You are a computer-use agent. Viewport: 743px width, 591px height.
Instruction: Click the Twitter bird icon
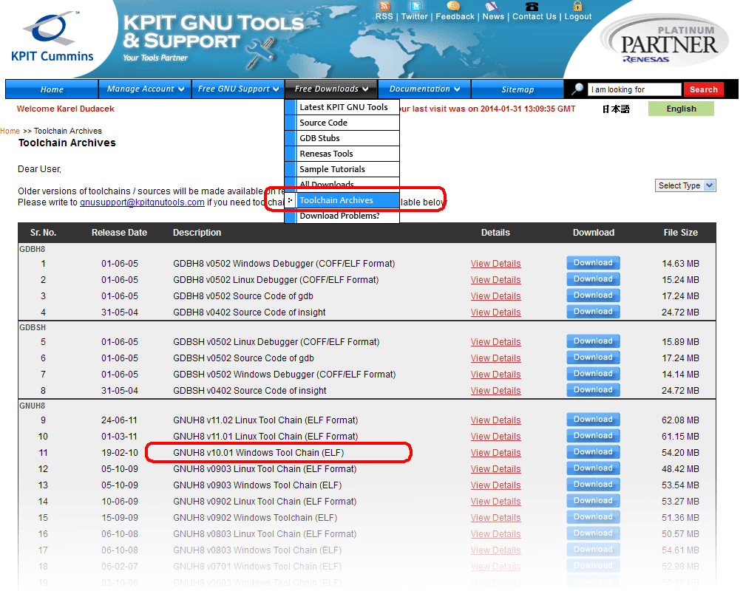click(415, 6)
